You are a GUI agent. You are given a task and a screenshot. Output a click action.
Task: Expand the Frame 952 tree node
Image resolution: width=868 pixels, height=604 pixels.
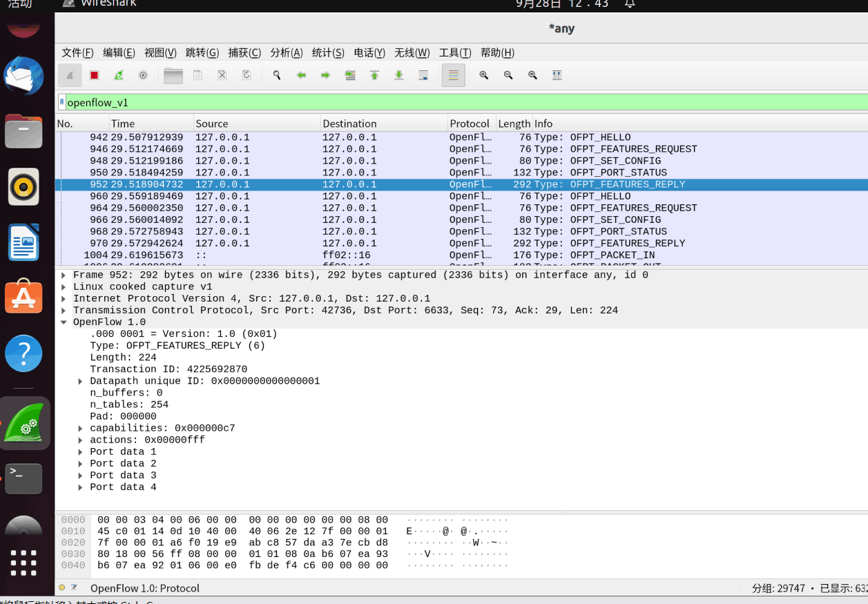[64, 275]
